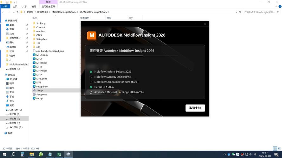Click spinner beside Advanced Material Exchange 2026
The height and width of the screenshot is (158, 282).
coord(91,92)
